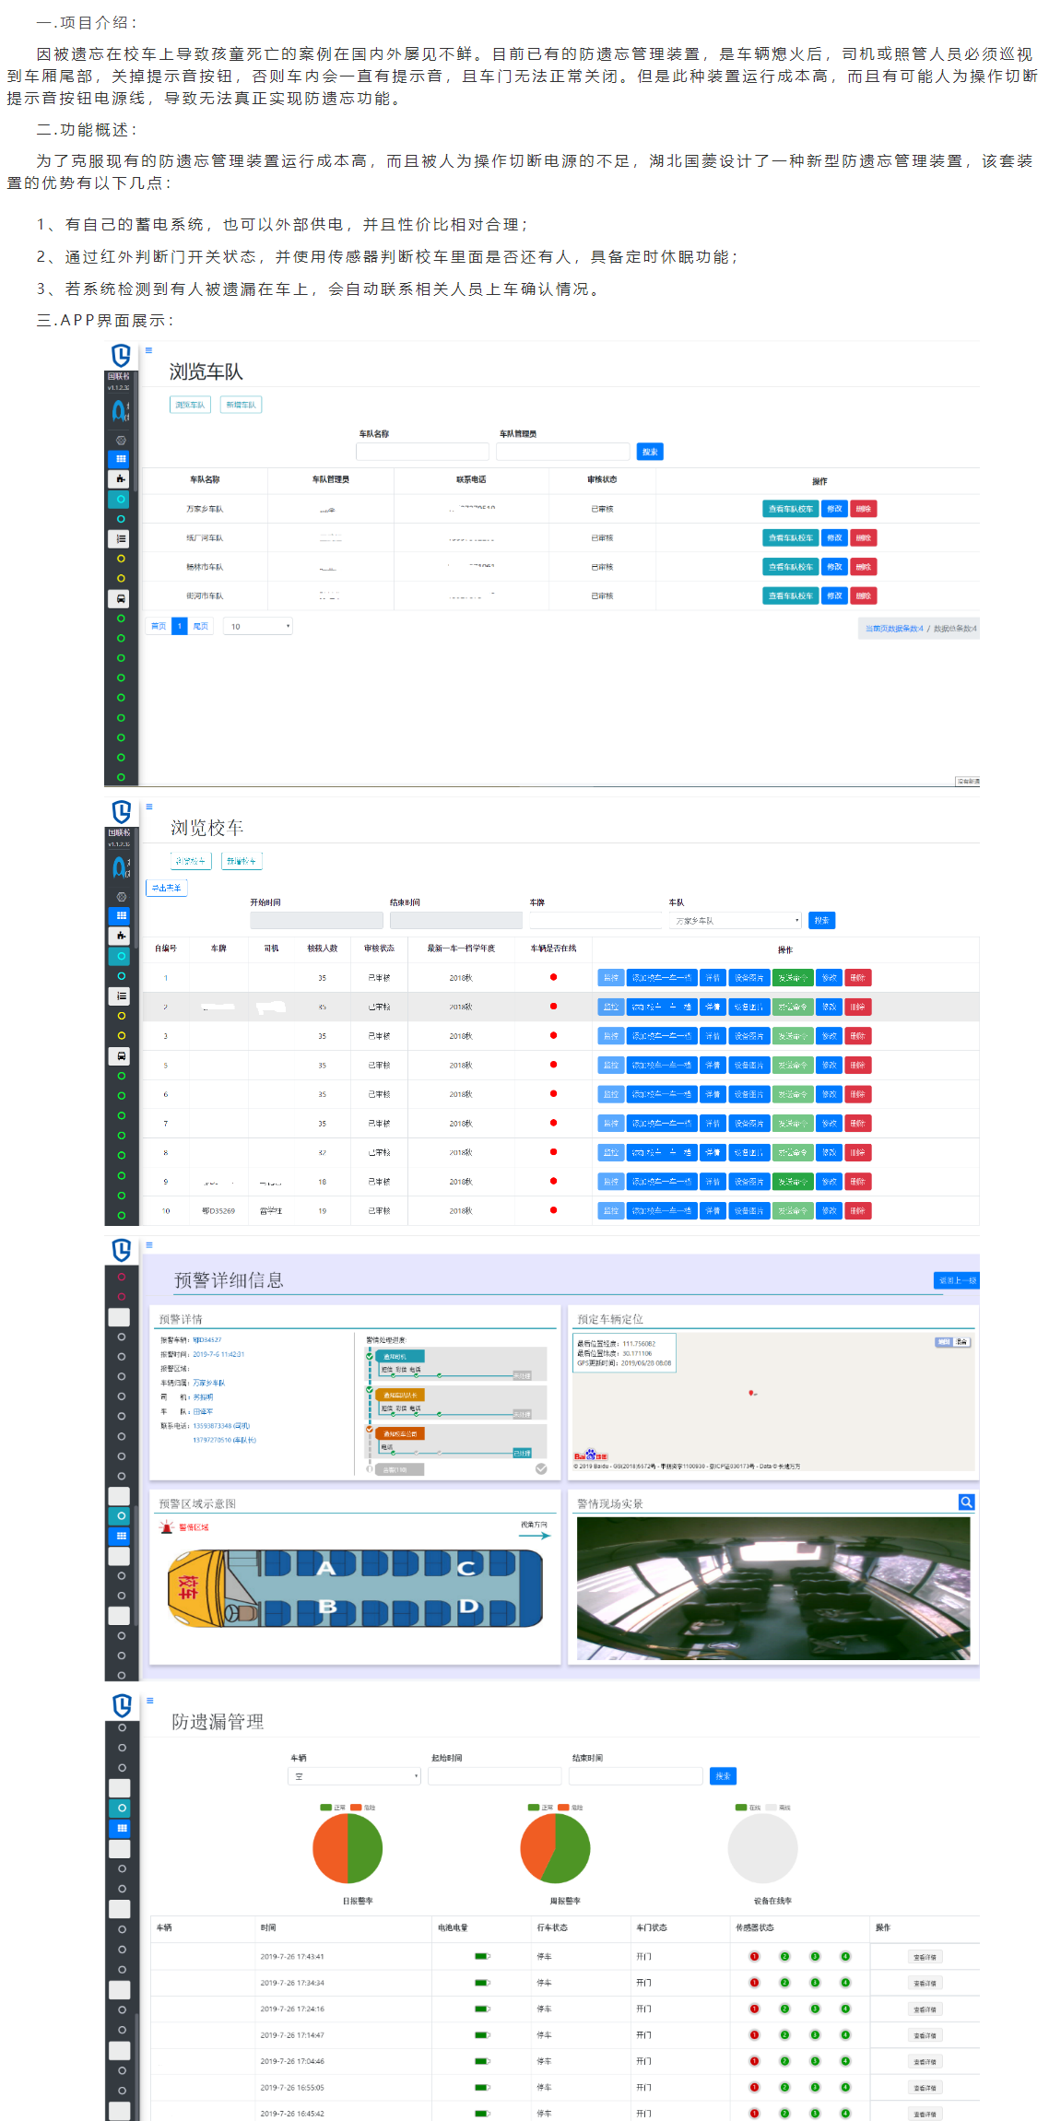Click the 车队名称 search input field
This screenshot has width=1049, height=2121.
point(422,452)
